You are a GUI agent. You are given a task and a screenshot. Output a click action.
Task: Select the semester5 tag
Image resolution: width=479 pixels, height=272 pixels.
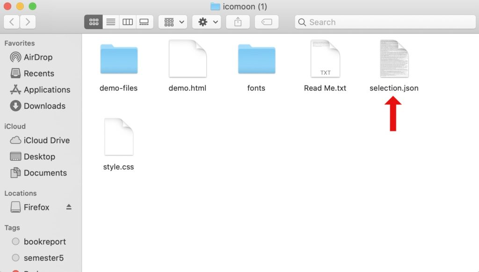42,258
